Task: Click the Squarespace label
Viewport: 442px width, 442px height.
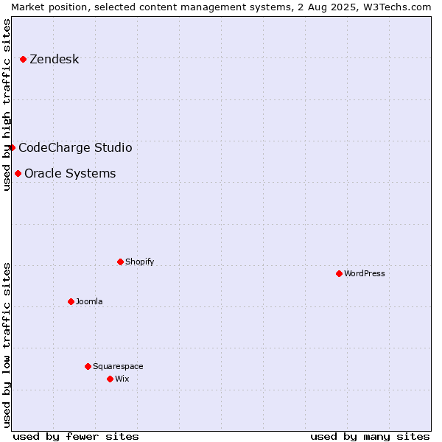Action: coord(118,366)
